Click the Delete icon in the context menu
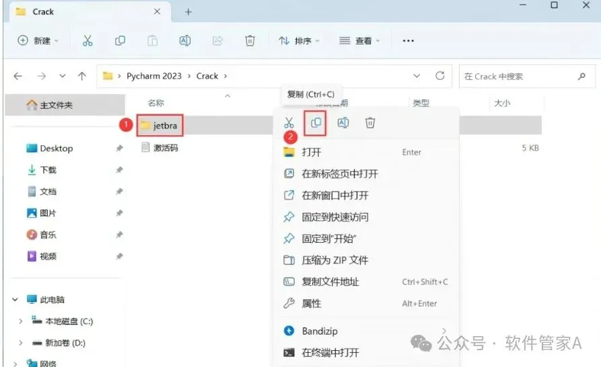Viewport: 601px width, 367px height. pos(370,123)
